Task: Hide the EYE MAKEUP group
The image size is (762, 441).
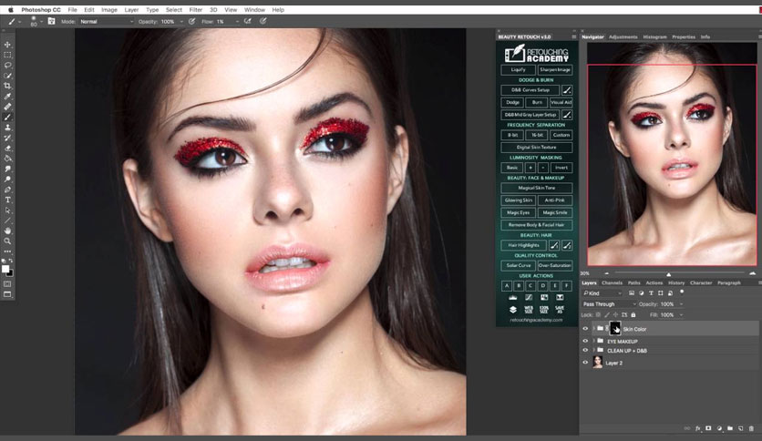Action: (585, 341)
